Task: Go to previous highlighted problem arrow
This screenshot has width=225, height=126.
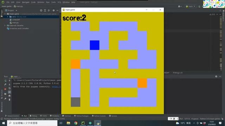Action: point(217,14)
